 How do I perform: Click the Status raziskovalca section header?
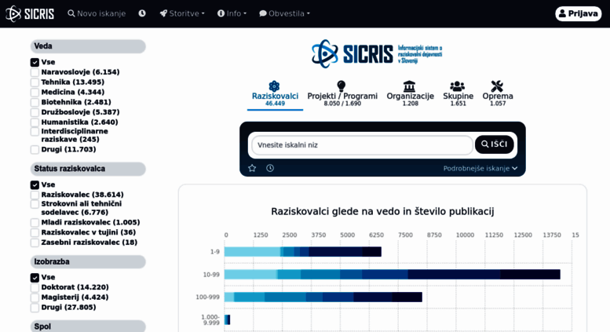(x=88, y=169)
